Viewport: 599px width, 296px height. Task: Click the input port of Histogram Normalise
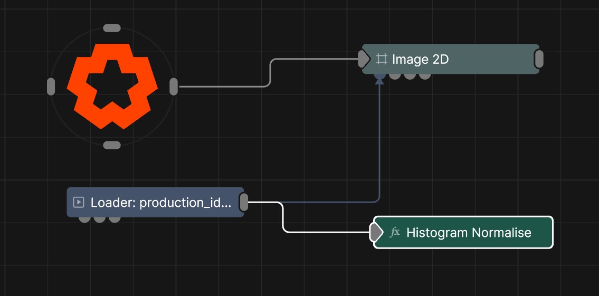(x=376, y=232)
